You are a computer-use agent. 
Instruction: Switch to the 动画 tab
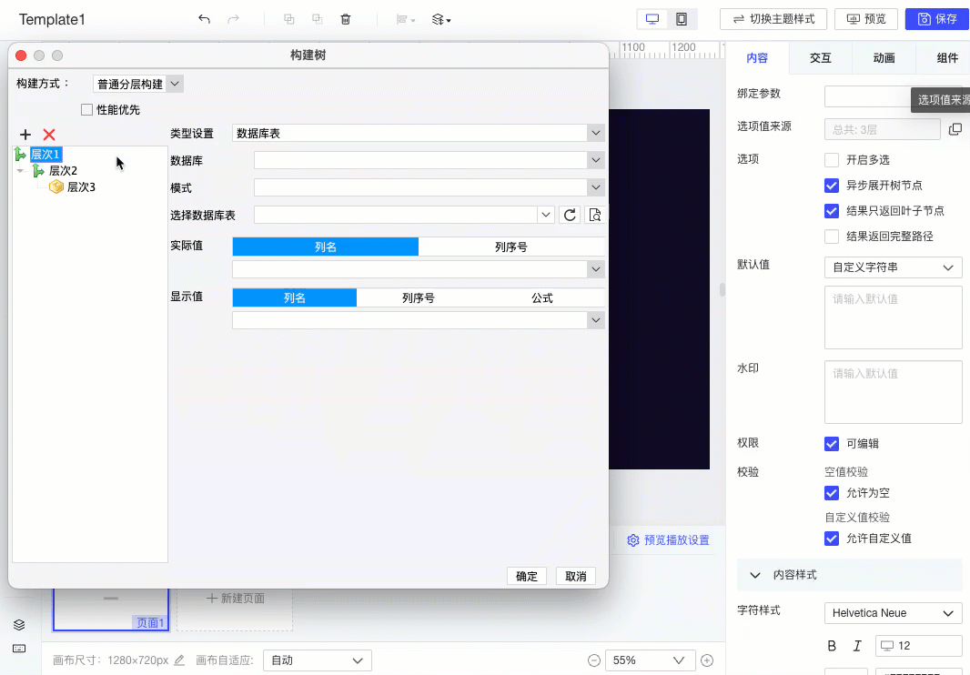(884, 58)
